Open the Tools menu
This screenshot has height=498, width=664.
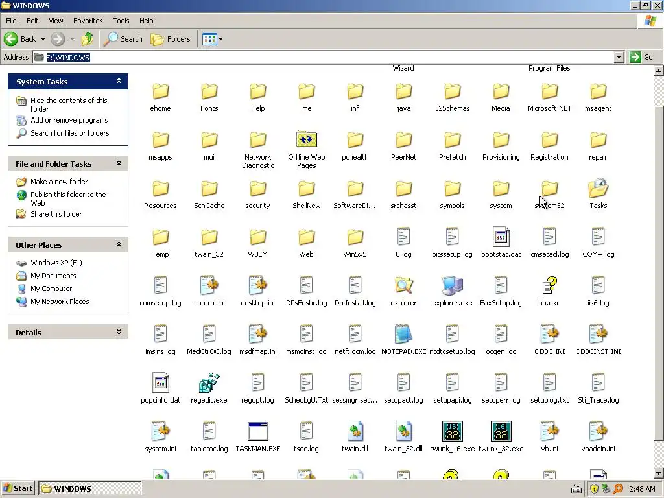pyautogui.click(x=121, y=21)
